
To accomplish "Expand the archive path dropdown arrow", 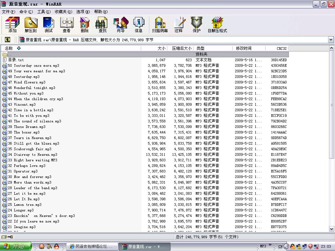I will coord(331,40).
